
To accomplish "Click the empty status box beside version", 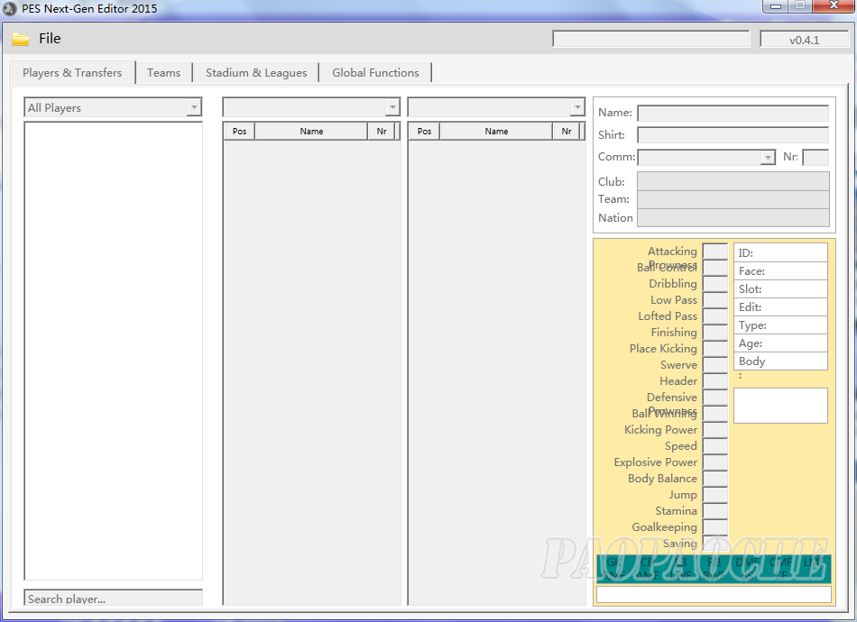I will (651, 40).
